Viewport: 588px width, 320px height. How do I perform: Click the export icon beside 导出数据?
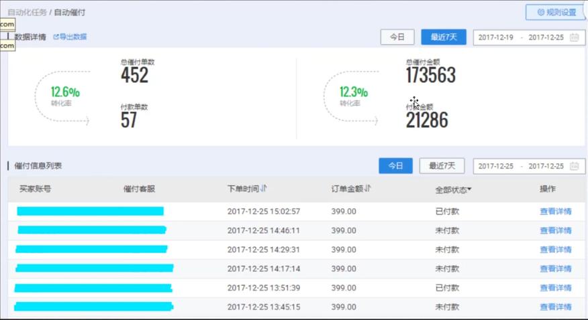point(56,37)
